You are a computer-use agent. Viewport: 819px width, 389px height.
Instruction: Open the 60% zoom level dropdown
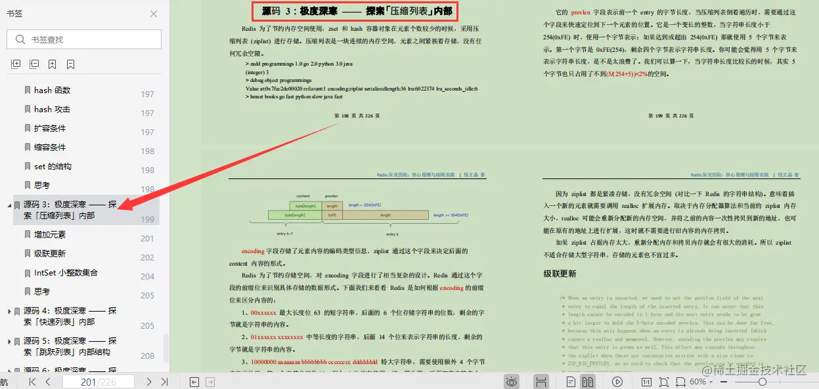point(701,381)
